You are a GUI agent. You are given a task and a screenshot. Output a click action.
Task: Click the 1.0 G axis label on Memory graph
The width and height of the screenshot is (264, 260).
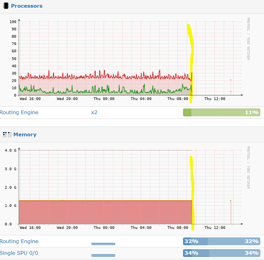point(10,206)
